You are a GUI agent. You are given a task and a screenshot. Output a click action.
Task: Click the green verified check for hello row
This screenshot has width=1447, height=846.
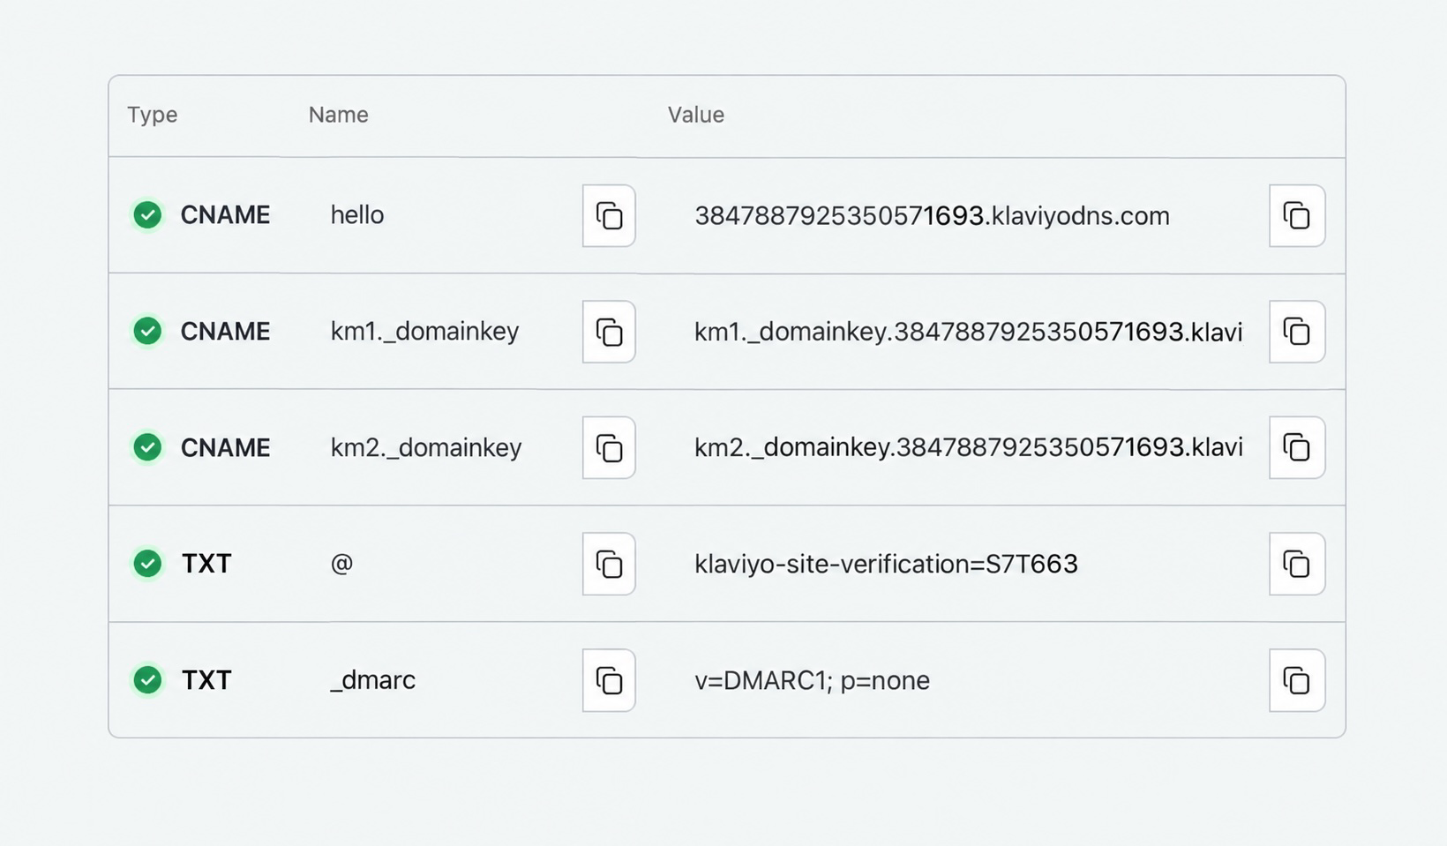147,214
